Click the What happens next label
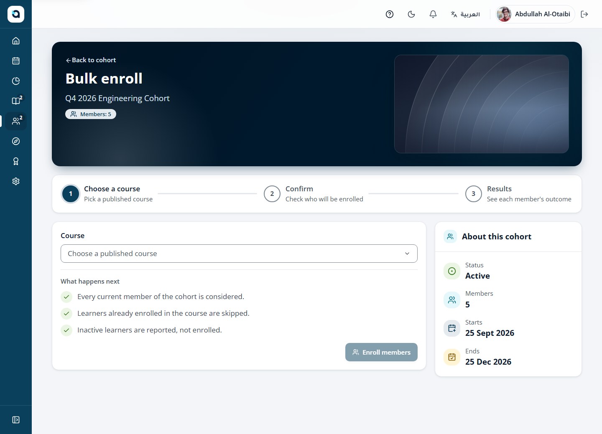This screenshot has height=434, width=602. [90, 282]
